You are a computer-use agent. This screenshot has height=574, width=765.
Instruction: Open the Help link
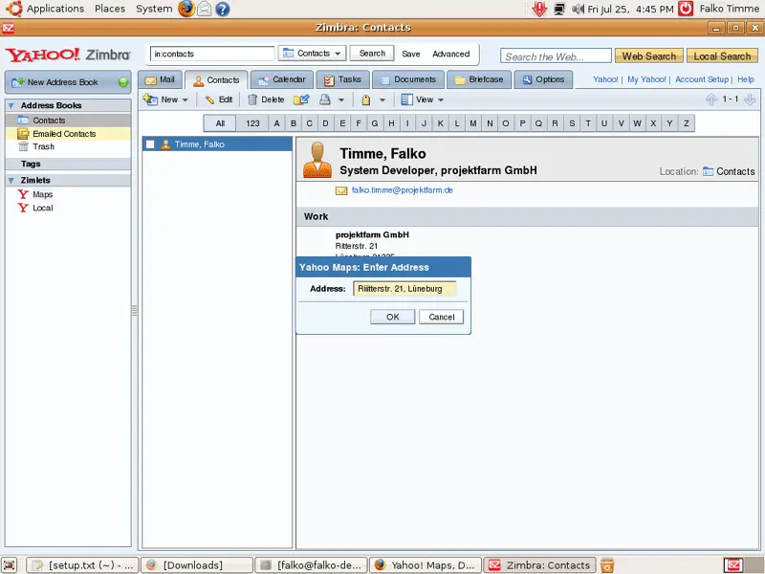pos(746,79)
